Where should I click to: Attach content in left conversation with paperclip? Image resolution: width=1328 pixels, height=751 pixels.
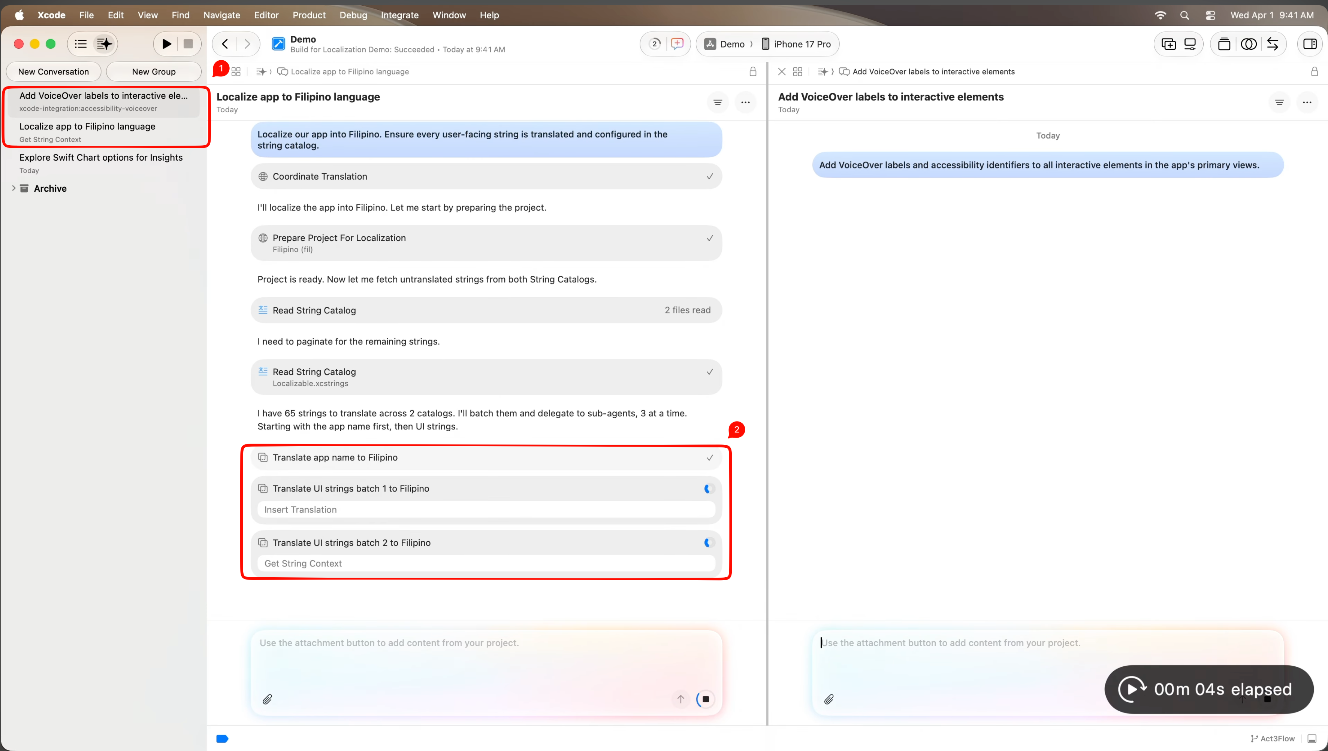coord(267,699)
